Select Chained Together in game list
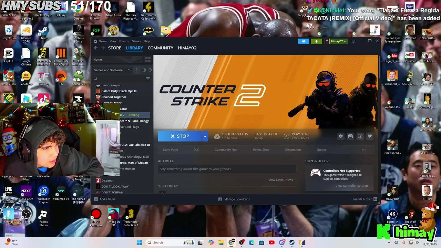441x248 pixels. (x=114, y=97)
